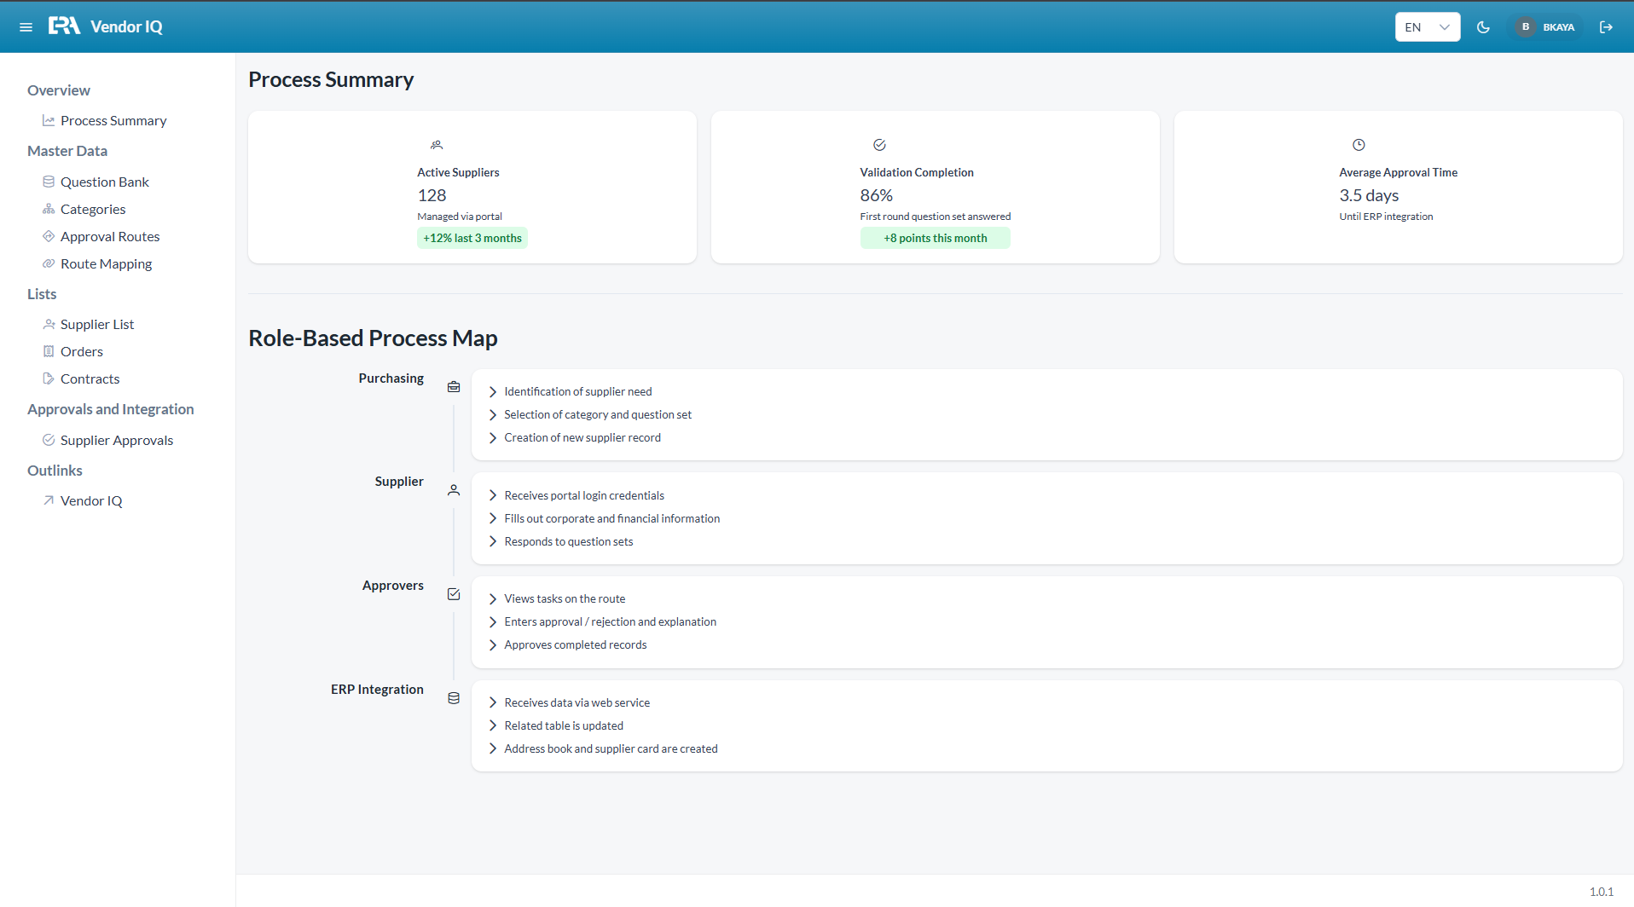Viewport: 1634px width, 907px height.
Task: Switch to dark mode moon icon
Action: [1483, 27]
